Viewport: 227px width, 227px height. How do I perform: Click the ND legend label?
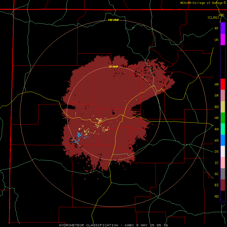coord(216,196)
